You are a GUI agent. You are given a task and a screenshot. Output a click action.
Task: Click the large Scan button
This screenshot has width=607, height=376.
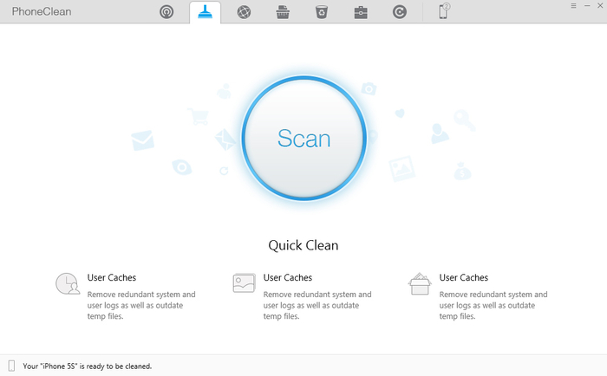(303, 138)
